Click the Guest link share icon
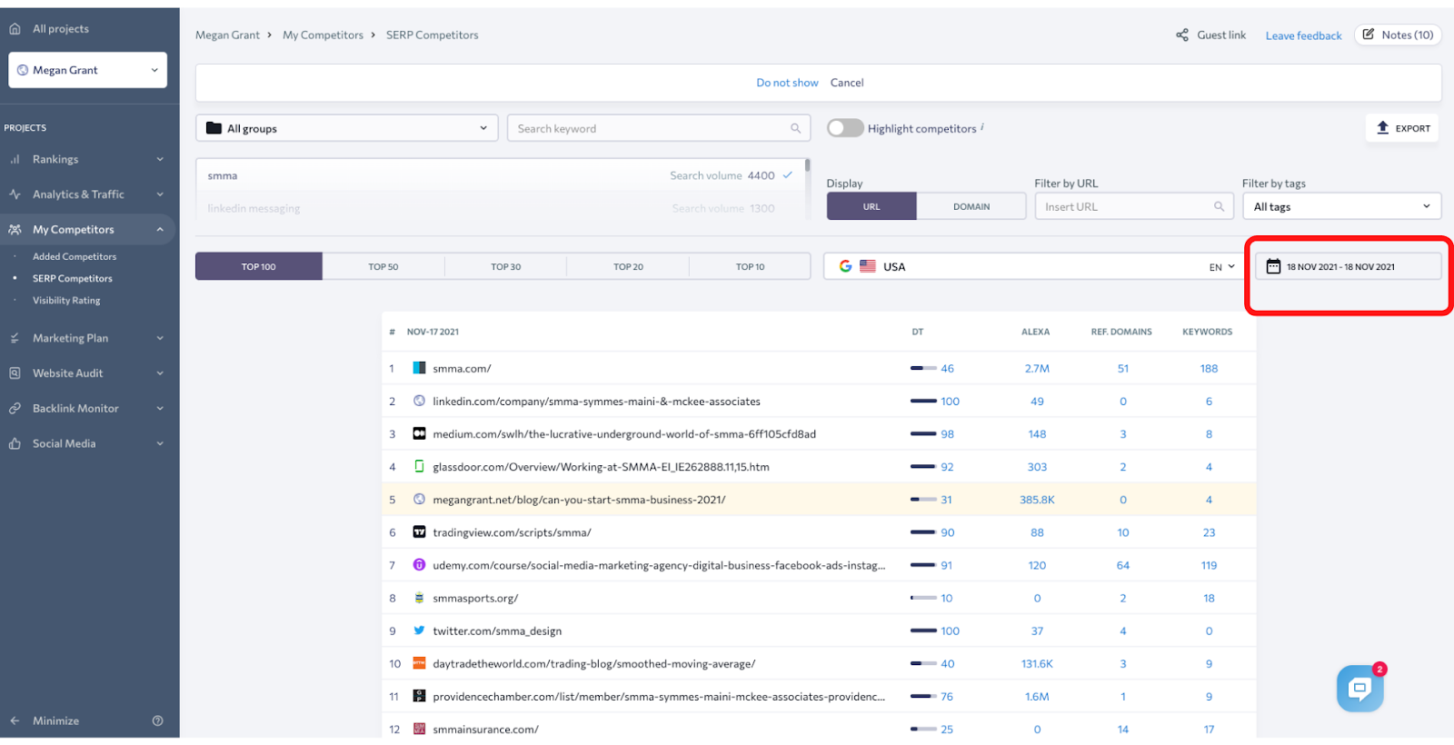Viewport: 1454px width, 745px height. [x=1182, y=35]
